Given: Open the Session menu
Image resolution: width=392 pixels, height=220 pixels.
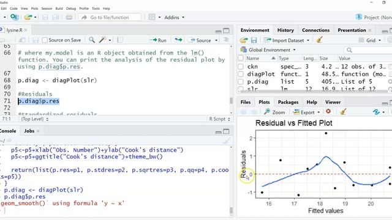Looking at the screenshot, I should (x=47, y=9).
